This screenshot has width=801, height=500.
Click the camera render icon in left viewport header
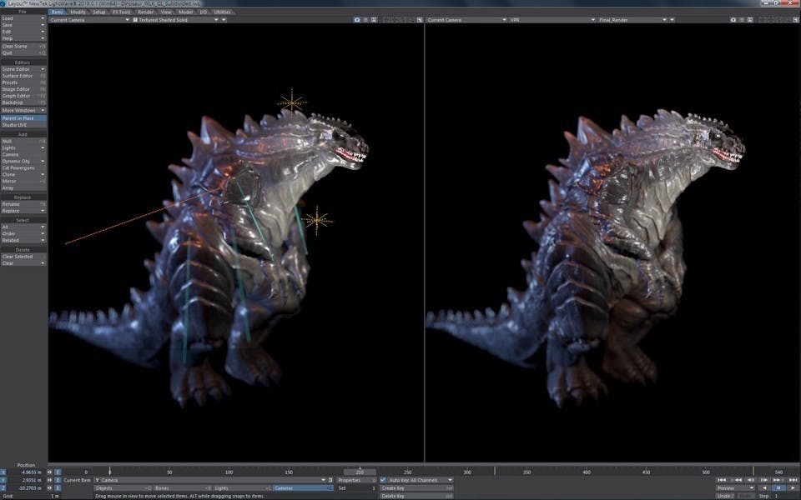coord(357,19)
